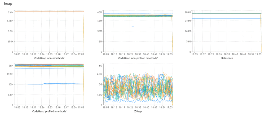Click the 'heap' section heading

[8, 4]
